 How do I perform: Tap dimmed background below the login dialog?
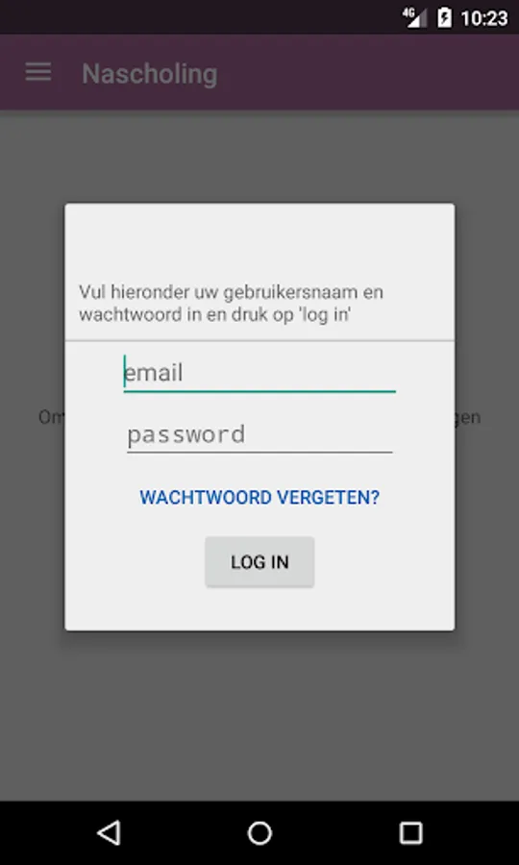tap(259, 717)
